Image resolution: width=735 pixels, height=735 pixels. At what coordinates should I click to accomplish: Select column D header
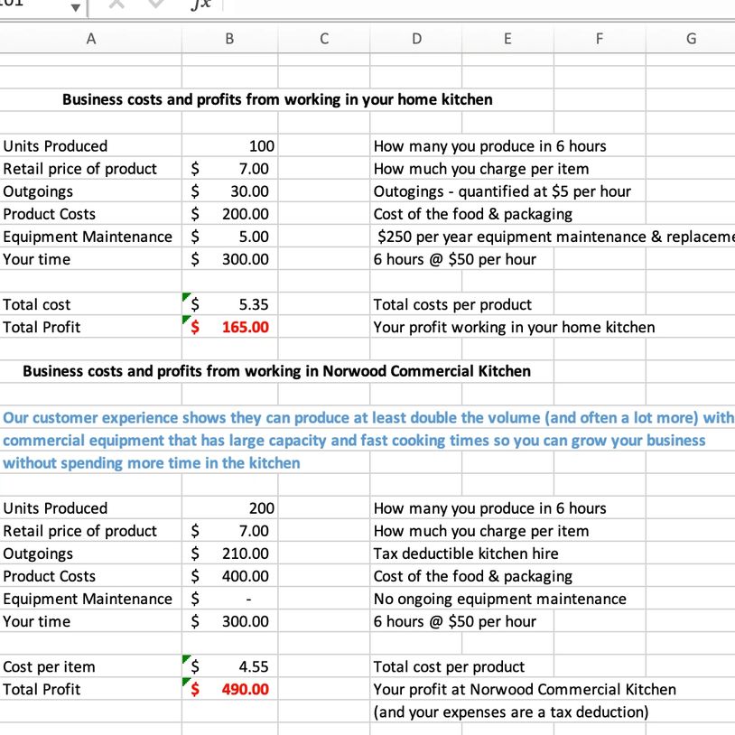click(x=415, y=39)
